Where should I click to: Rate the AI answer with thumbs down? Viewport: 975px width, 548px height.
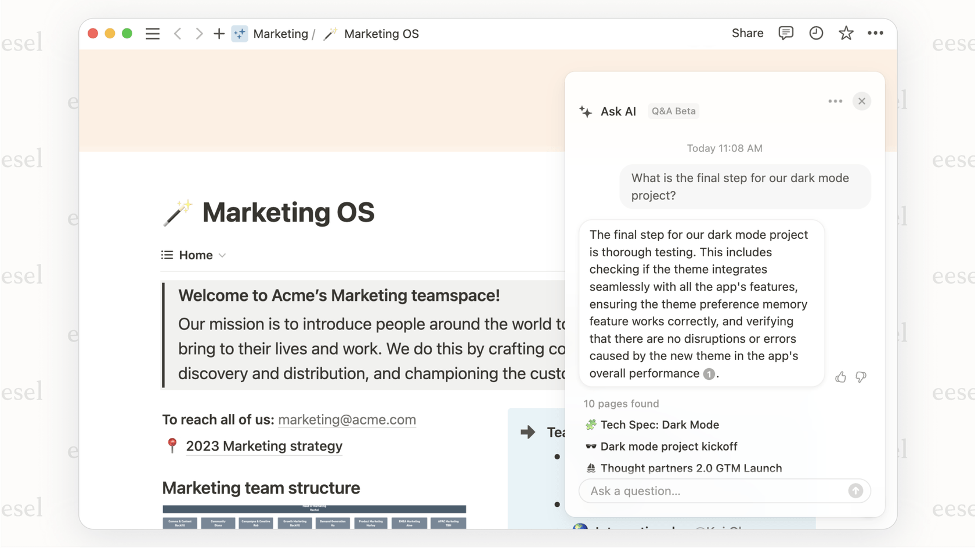(x=861, y=377)
